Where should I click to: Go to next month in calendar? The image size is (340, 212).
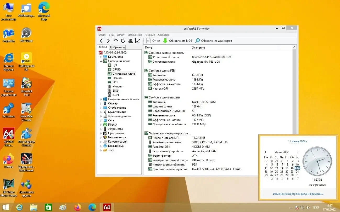click(x=298, y=152)
